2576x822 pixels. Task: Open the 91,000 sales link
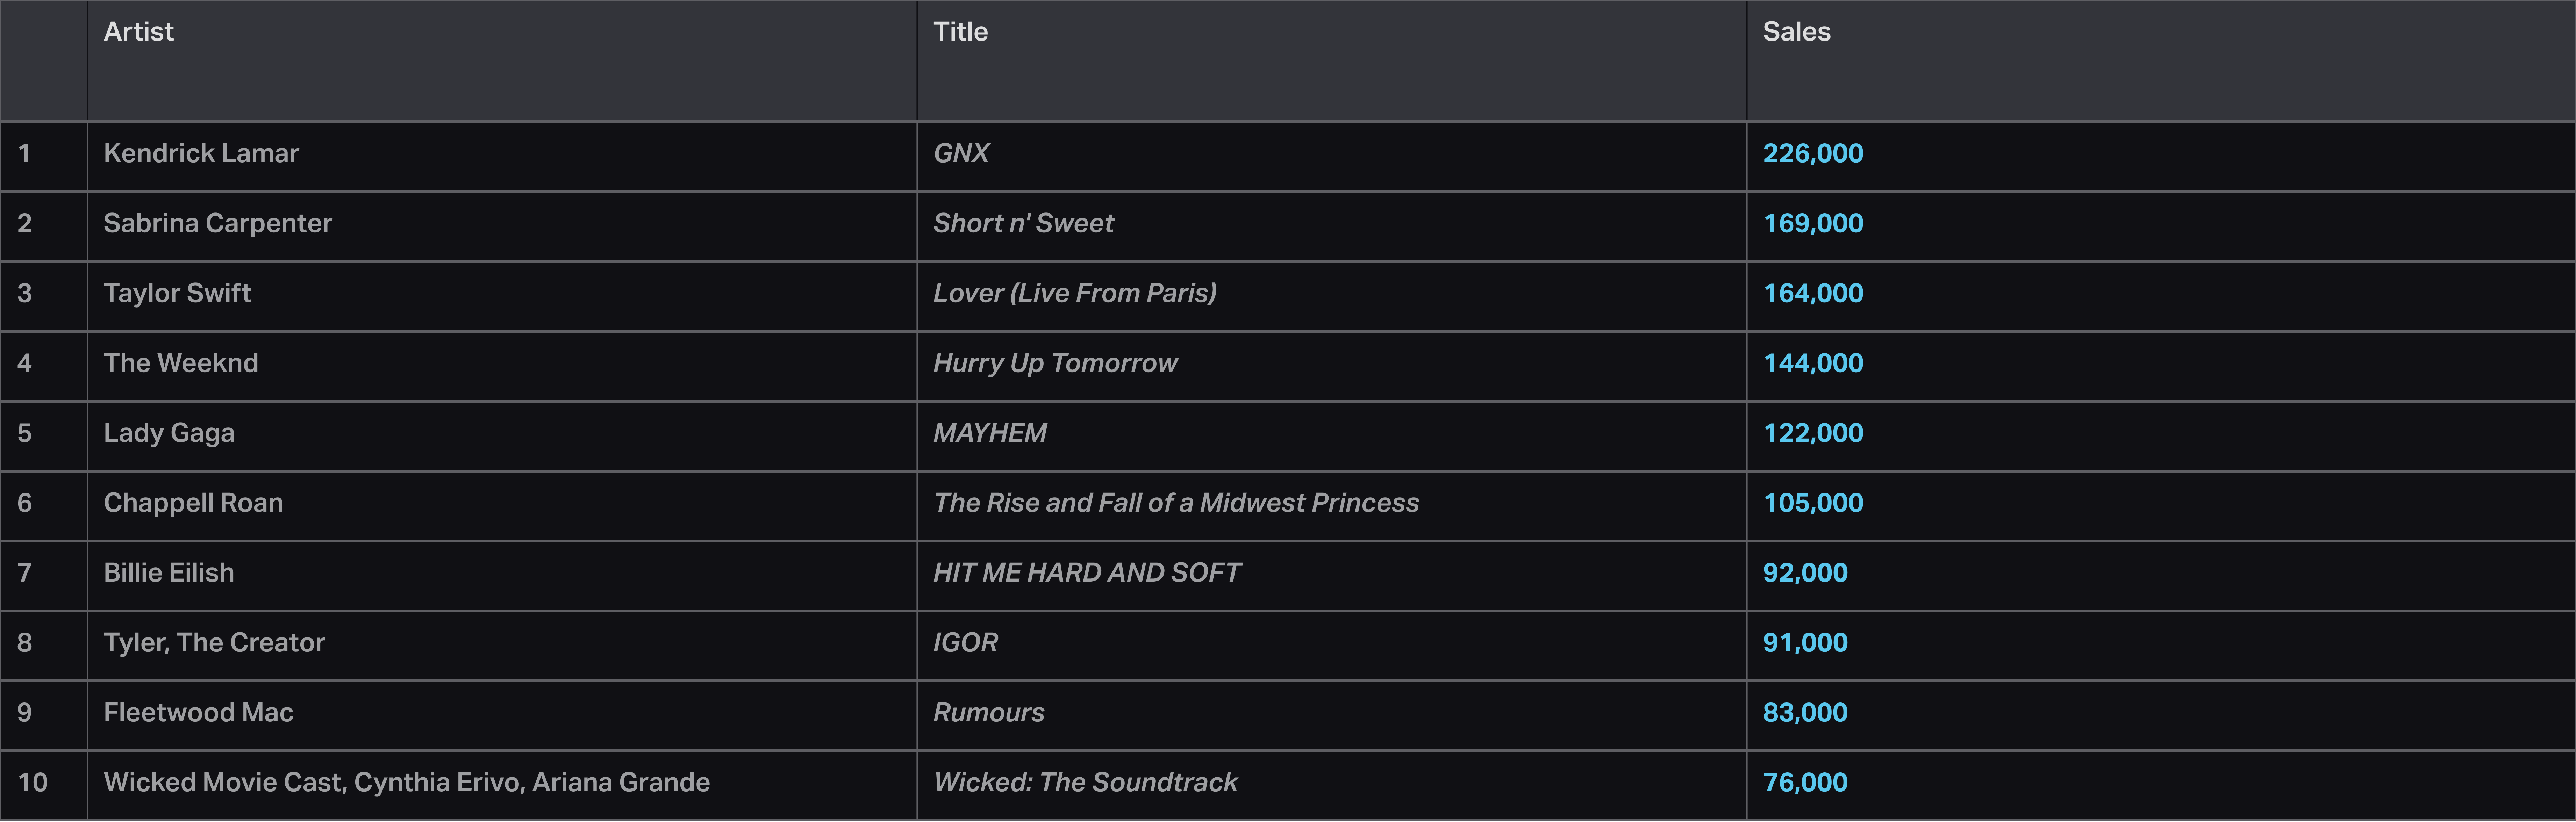pyautogui.click(x=1805, y=643)
